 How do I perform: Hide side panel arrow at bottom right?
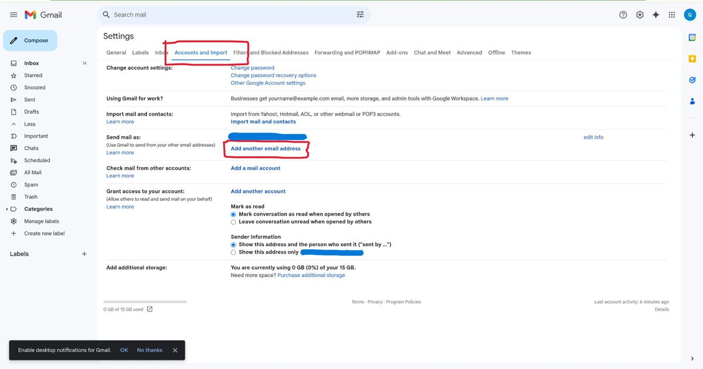(692, 359)
